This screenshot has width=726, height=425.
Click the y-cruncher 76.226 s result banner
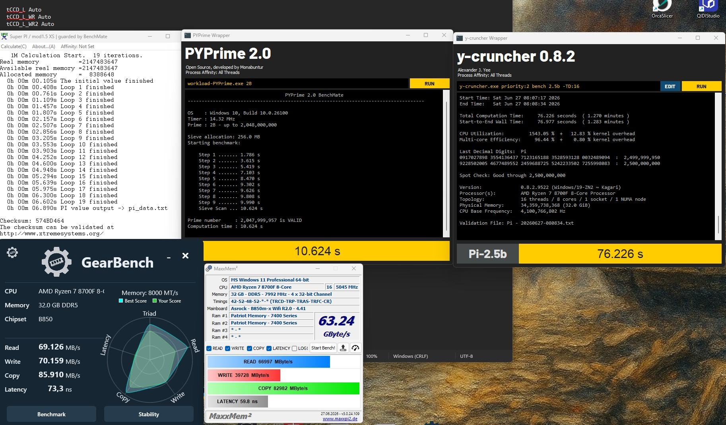tap(620, 254)
